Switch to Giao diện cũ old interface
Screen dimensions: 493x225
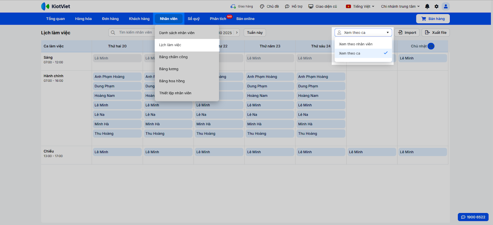tap(323, 6)
